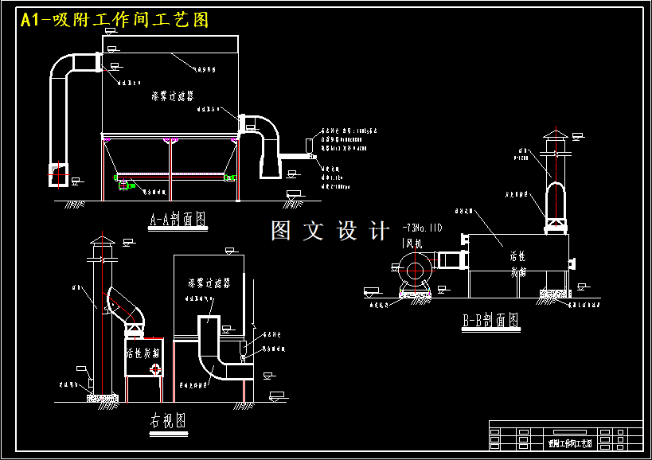This screenshot has width=652, height=460.
Task: Click the "右视图" view caption
Action: click(x=168, y=420)
